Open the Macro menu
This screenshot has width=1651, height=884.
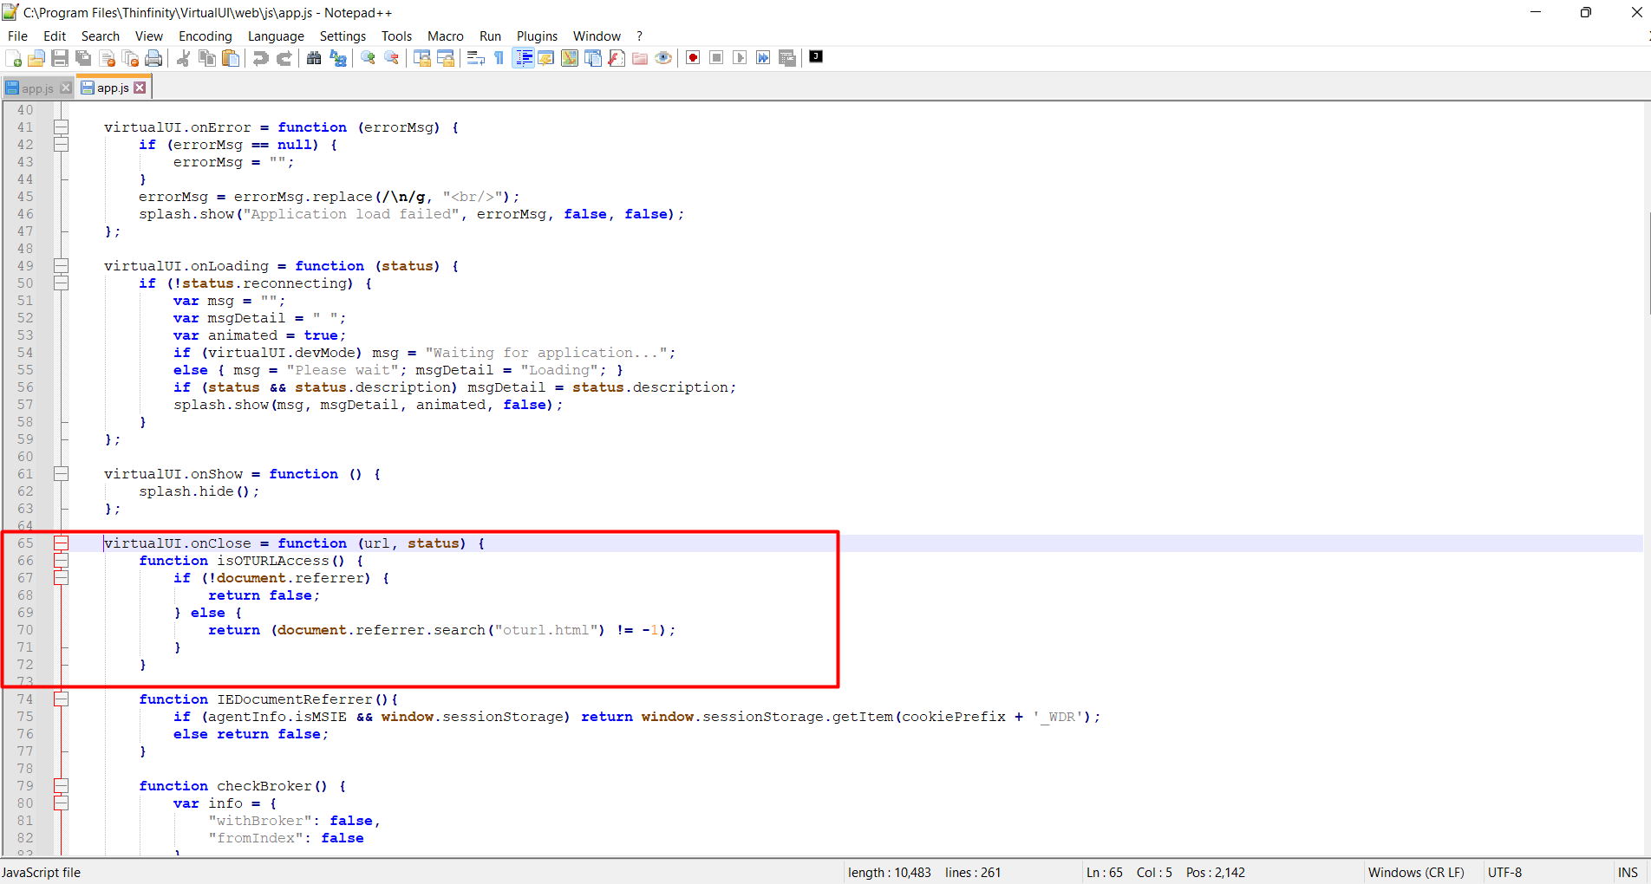[x=446, y=36]
